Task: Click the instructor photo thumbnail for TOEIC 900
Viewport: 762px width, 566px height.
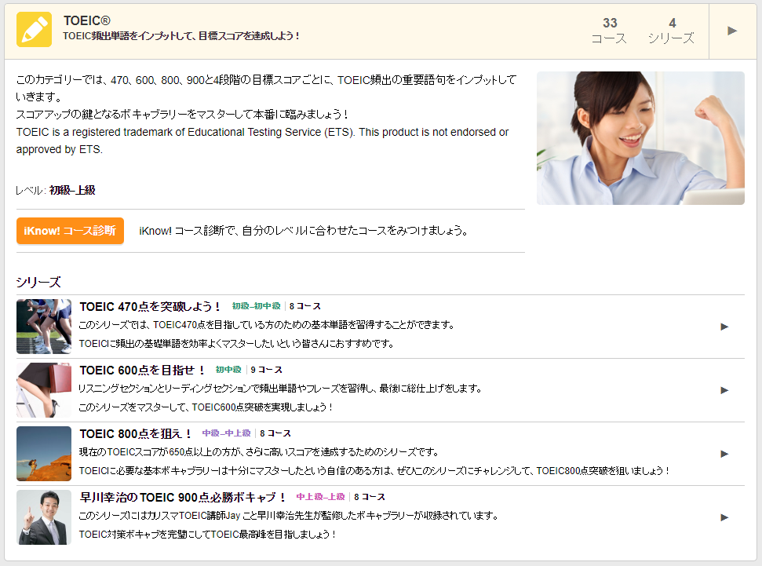Action: pos(44,517)
